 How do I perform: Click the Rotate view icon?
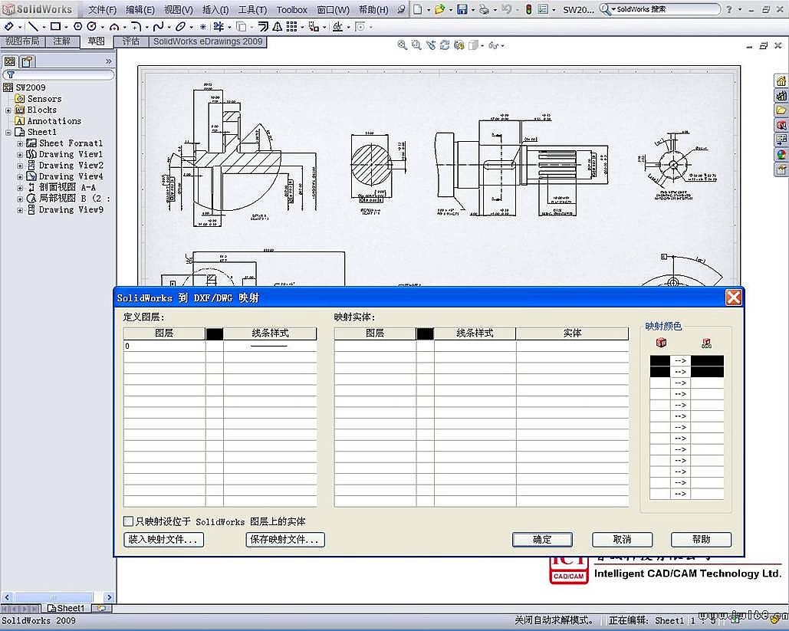[444, 45]
